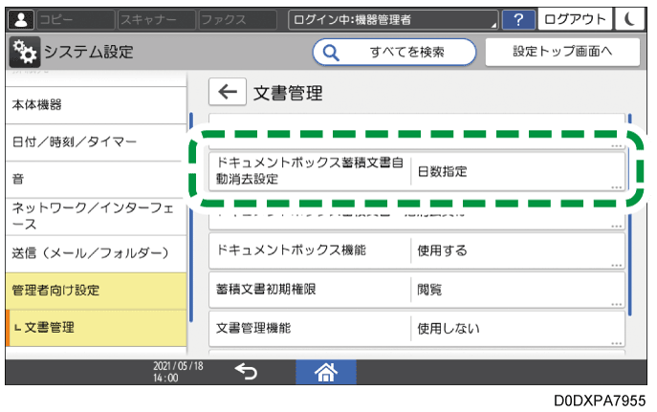Click the ログアウト button
Screen dimensions: 657x412
[575, 19]
